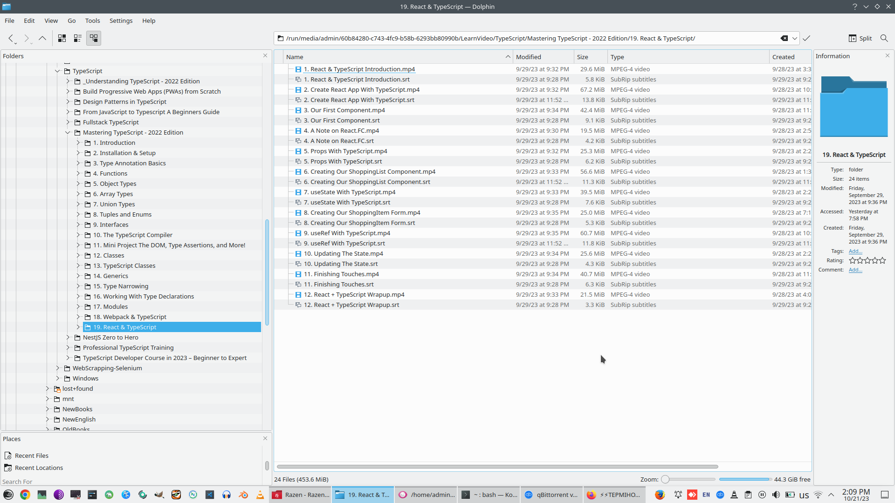Activate Details view mode button
This screenshot has height=503, width=895.
click(x=94, y=38)
